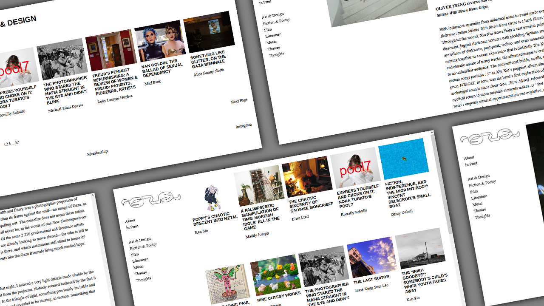Open The Last Suitor blue sky thumbnail
544x306 pixels.
click(x=372, y=258)
